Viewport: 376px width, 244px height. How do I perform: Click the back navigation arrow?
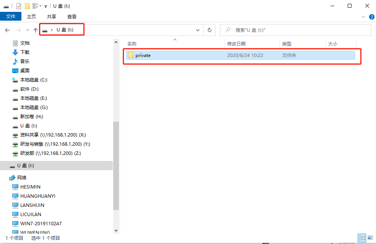[7, 30]
